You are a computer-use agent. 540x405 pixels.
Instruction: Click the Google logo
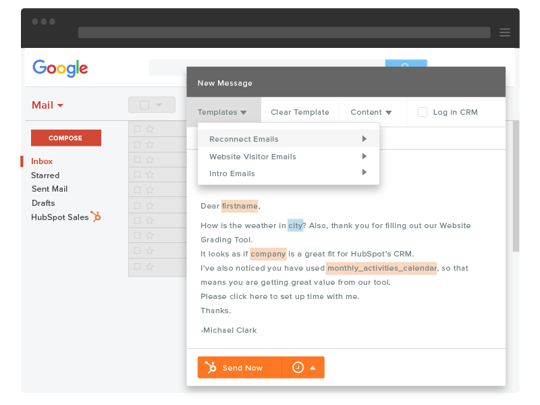pyautogui.click(x=60, y=68)
